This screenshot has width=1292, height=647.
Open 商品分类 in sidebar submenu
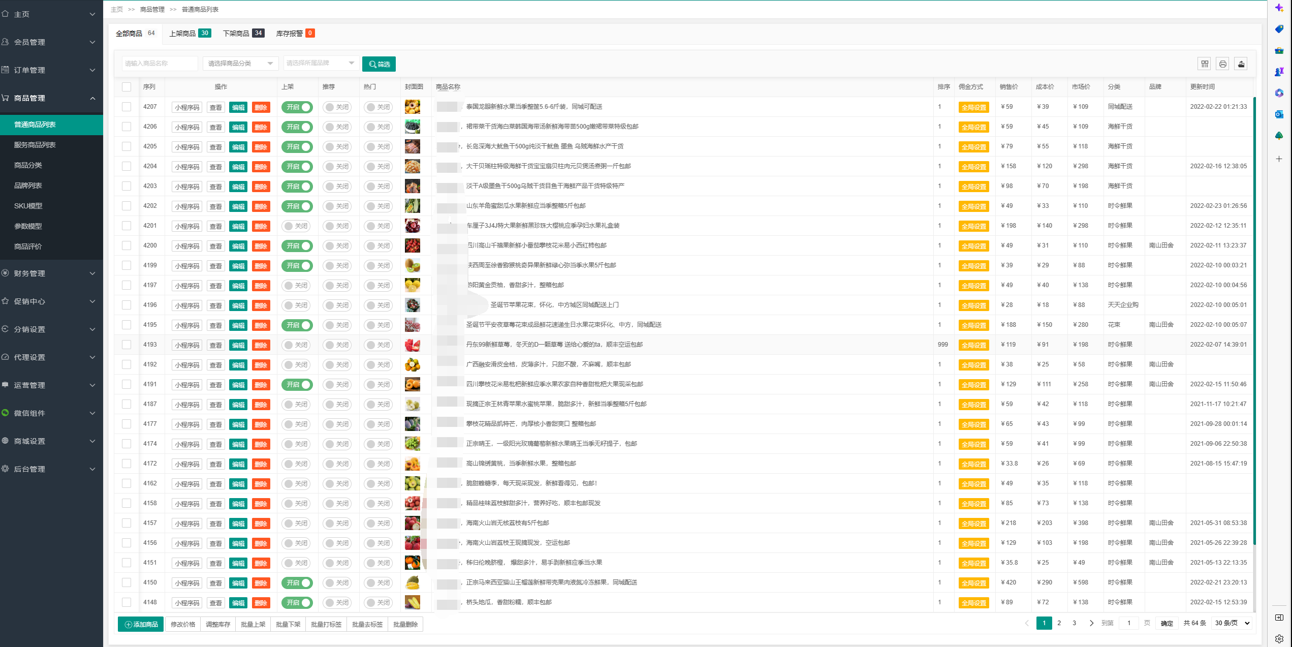[51, 165]
